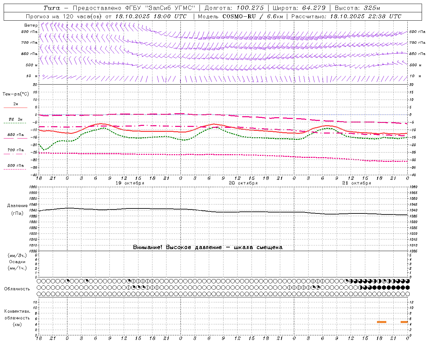This screenshot has width=427, height=341.
Task: Click the longitude value 'Долгота: 100.275'
Action: click(x=234, y=8)
